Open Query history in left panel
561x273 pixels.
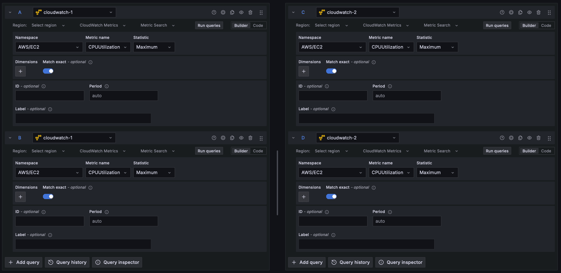[x=68, y=262]
